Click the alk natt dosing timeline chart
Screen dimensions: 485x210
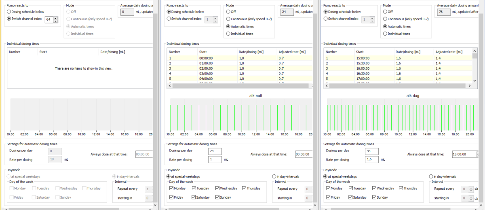(x=241, y=115)
